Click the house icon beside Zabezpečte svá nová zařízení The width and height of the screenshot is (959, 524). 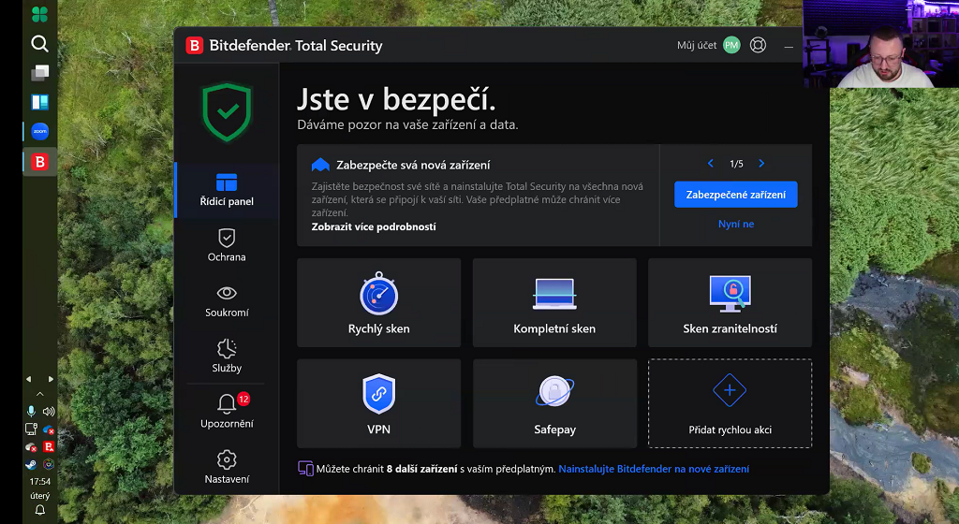(320, 165)
